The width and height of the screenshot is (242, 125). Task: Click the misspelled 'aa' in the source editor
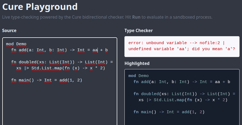(95, 50)
